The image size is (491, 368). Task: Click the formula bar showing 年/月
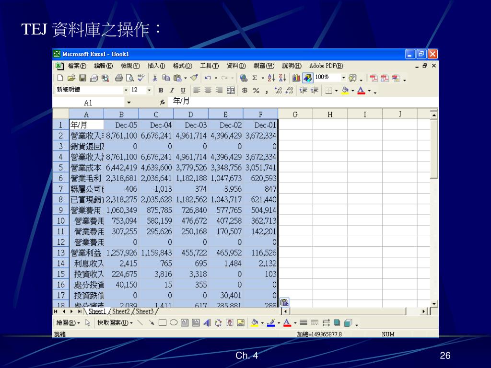pyautogui.click(x=303, y=102)
